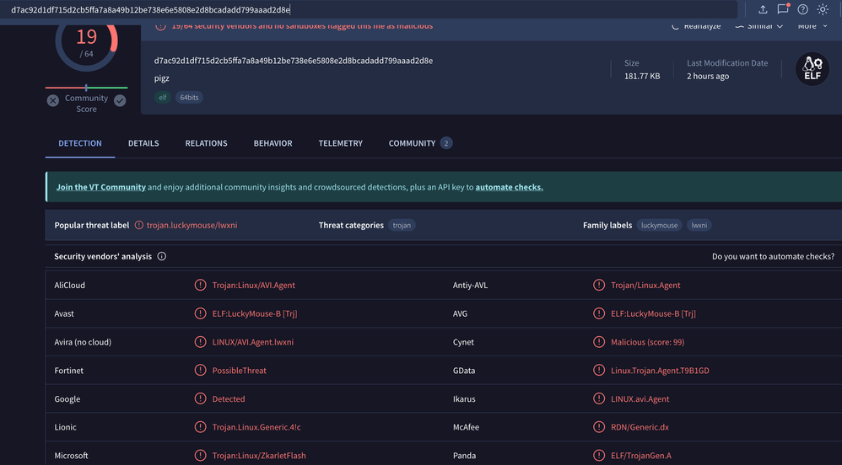Vote harmless with community score check icon
This screenshot has width=842, height=465.
[x=120, y=100]
